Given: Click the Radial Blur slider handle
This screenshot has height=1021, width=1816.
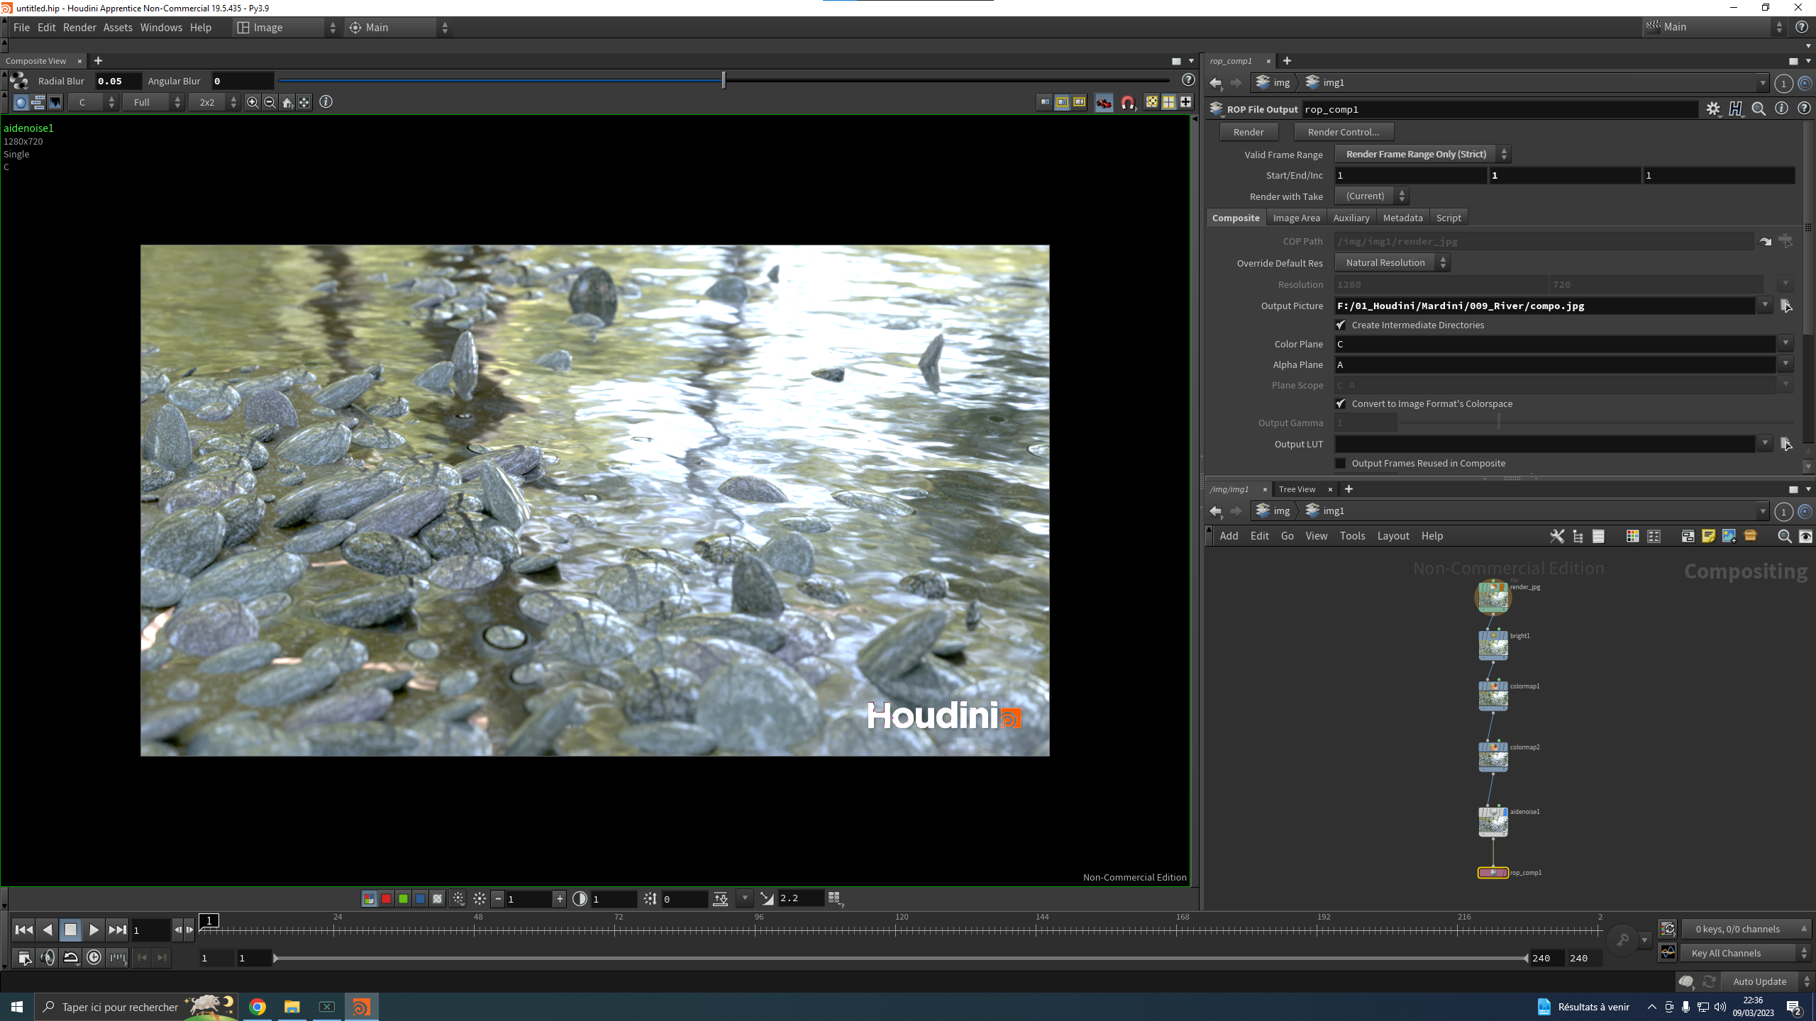Looking at the screenshot, I should coord(724,80).
